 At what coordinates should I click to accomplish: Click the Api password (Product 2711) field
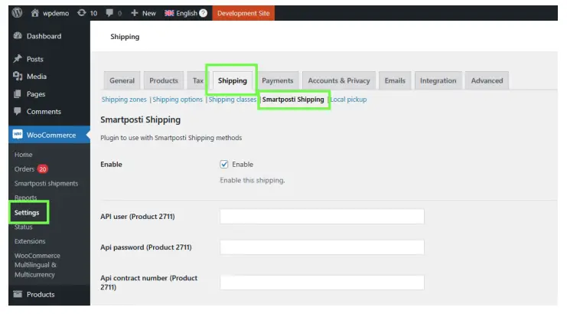point(322,247)
